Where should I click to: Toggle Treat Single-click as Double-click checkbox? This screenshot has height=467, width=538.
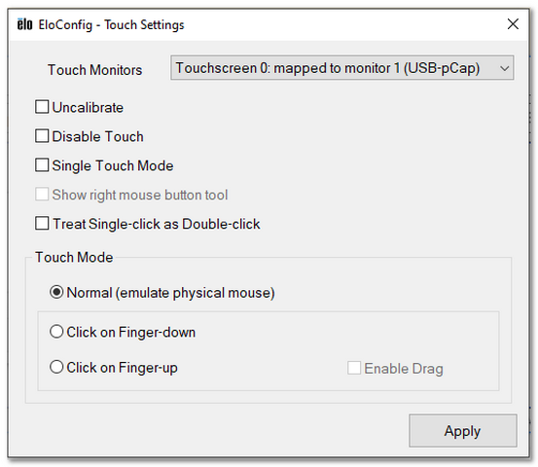pyautogui.click(x=42, y=224)
